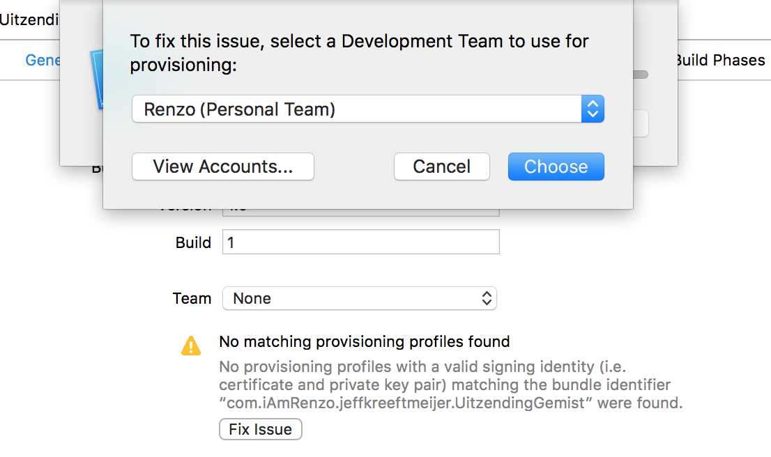Select the 'No matching provisioning profiles found' heading
This screenshot has width=771, height=457.
tap(365, 342)
